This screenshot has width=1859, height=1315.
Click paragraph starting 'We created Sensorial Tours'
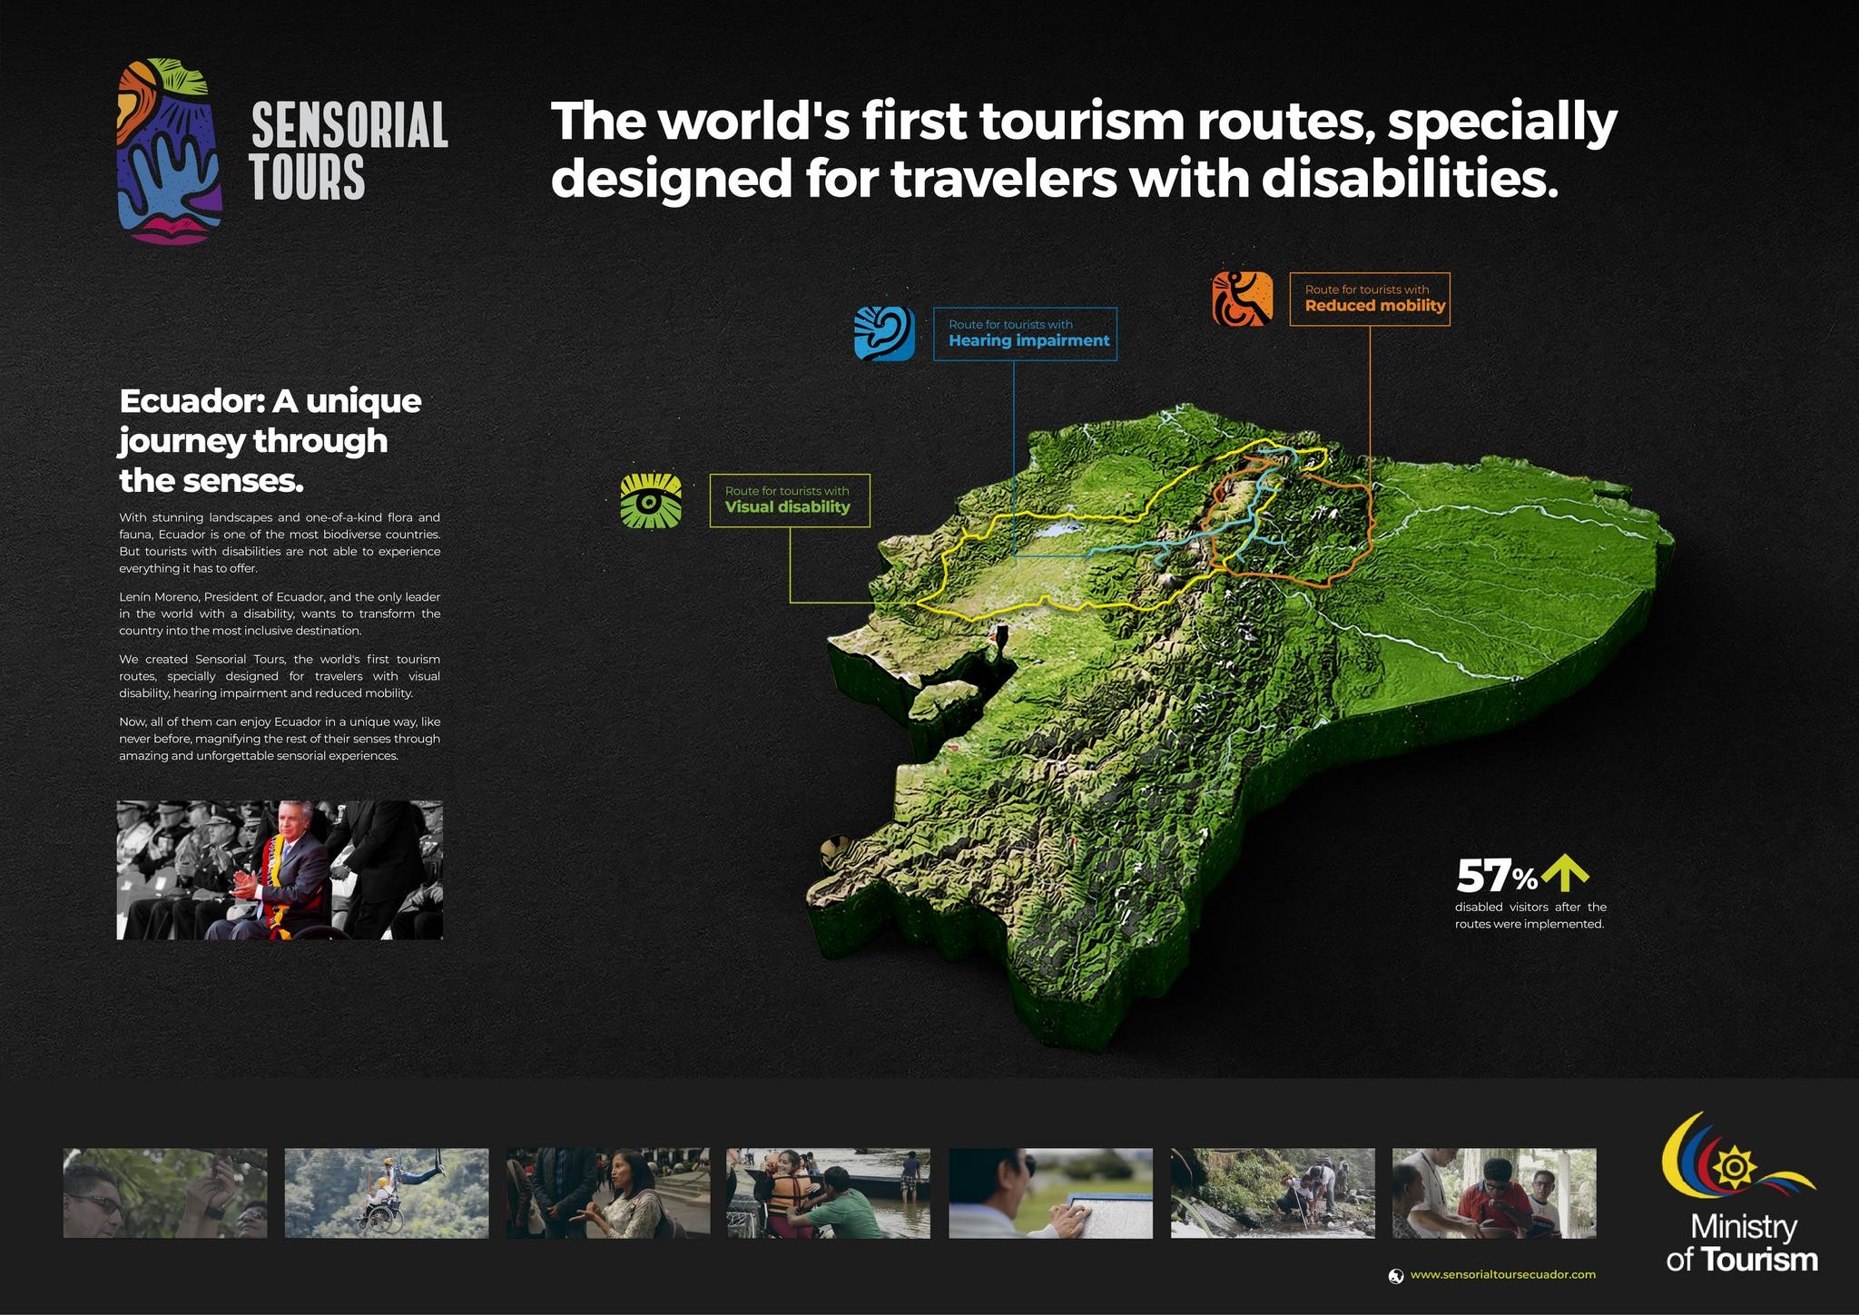(x=280, y=676)
